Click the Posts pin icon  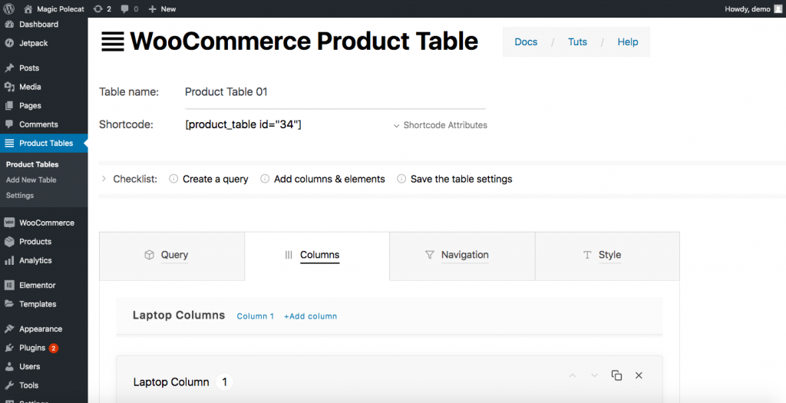tap(9, 68)
